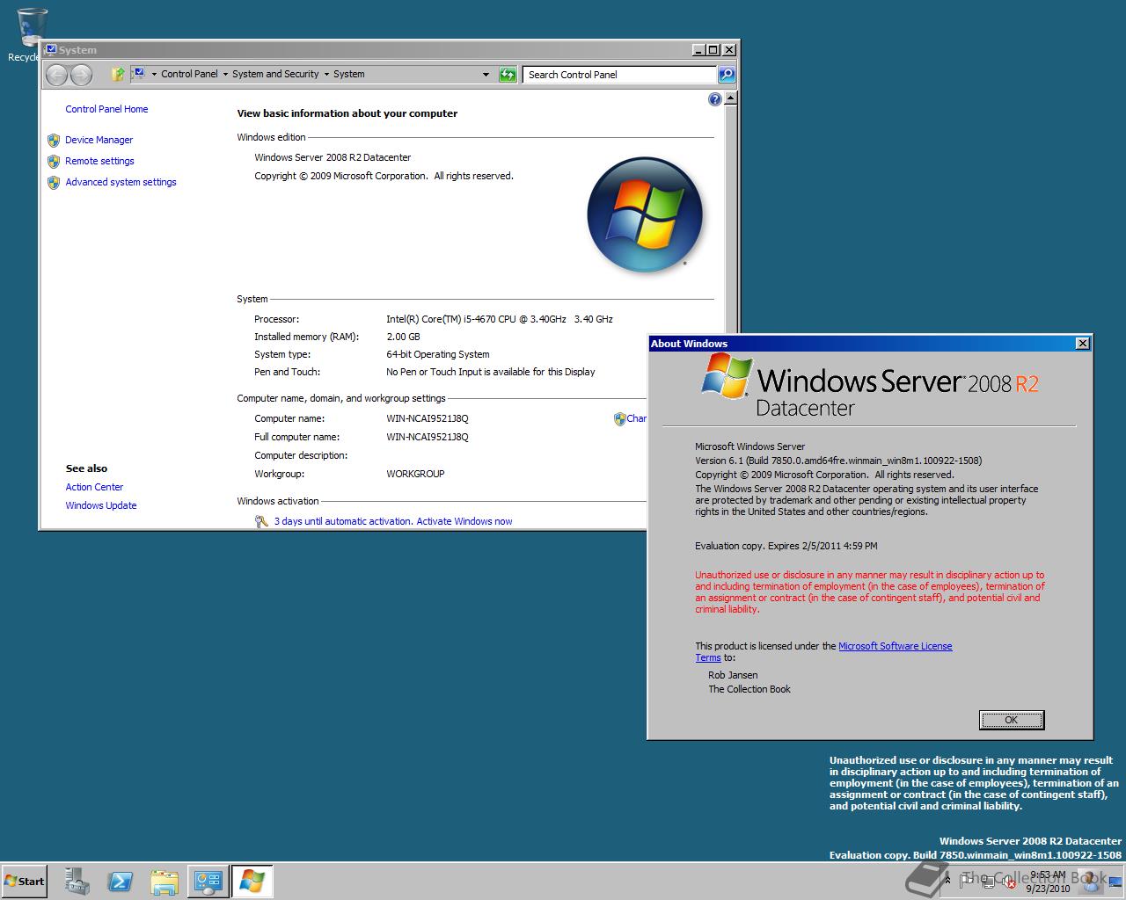Click Windows Server 2008 R2 Datacenter edition text

point(333,157)
